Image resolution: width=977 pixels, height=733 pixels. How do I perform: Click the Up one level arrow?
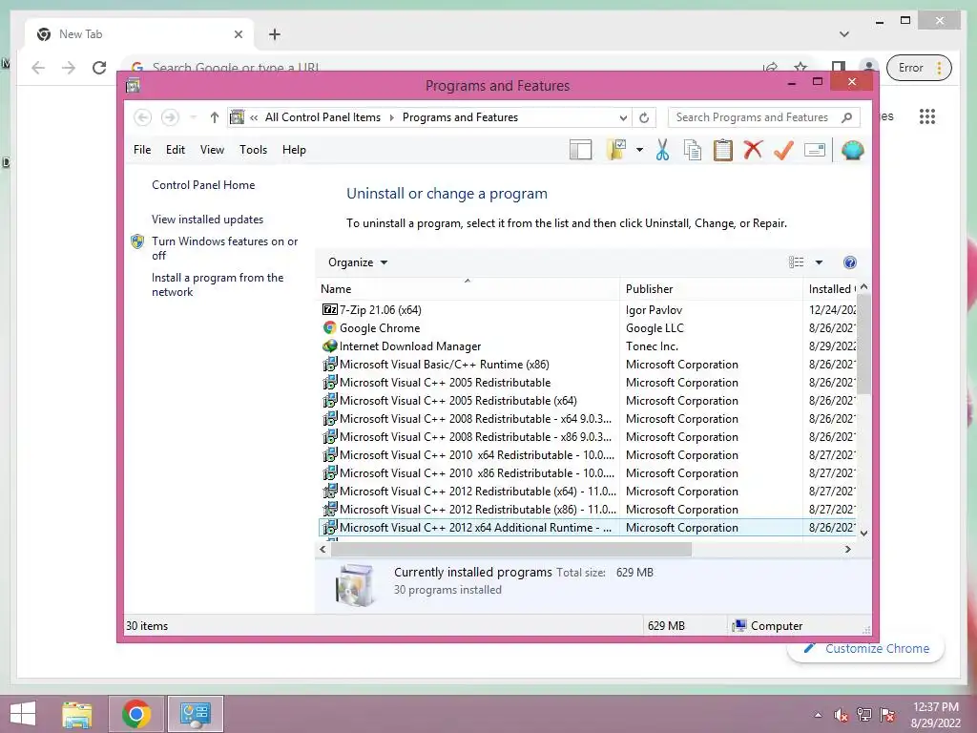215,117
